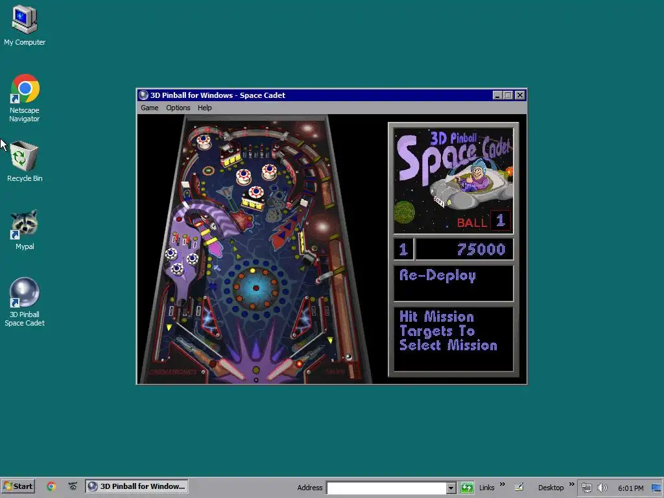Select the Recycle Bin icon
The image size is (664, 498).
coord(25,161)
